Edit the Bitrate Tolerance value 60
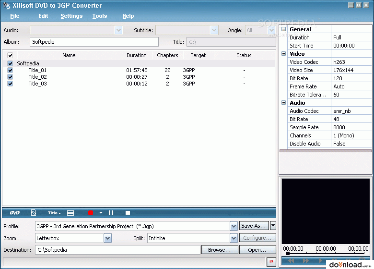Viewport: 374px width, 269px height. 351,95
